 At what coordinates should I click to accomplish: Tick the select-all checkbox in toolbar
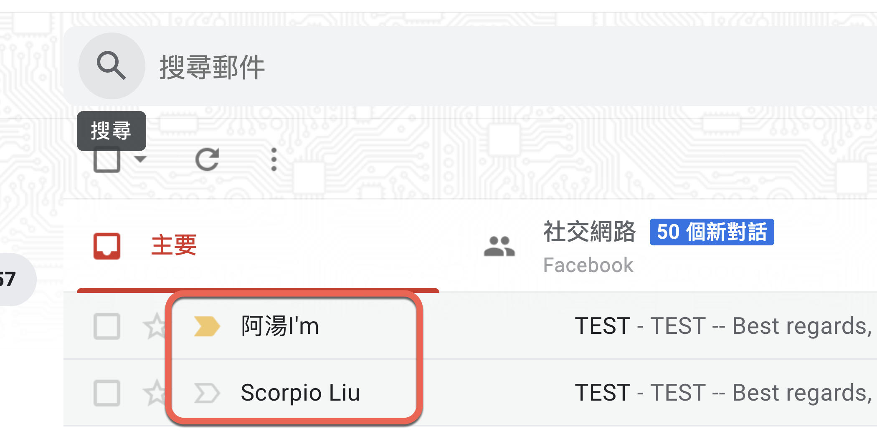coord(107,160)
